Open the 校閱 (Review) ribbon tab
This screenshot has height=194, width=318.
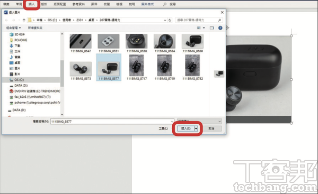(107, 4)
